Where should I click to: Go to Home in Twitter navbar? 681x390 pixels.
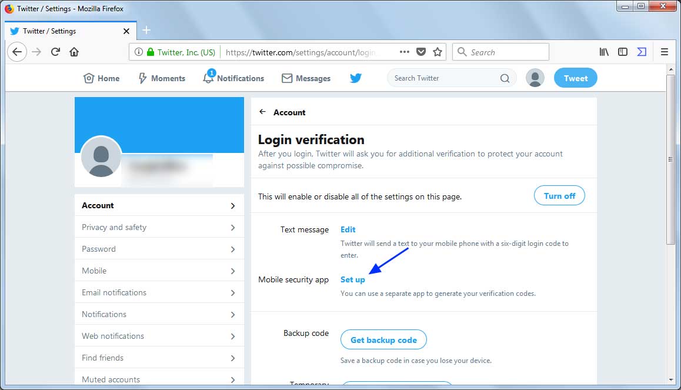coord(101,78)
